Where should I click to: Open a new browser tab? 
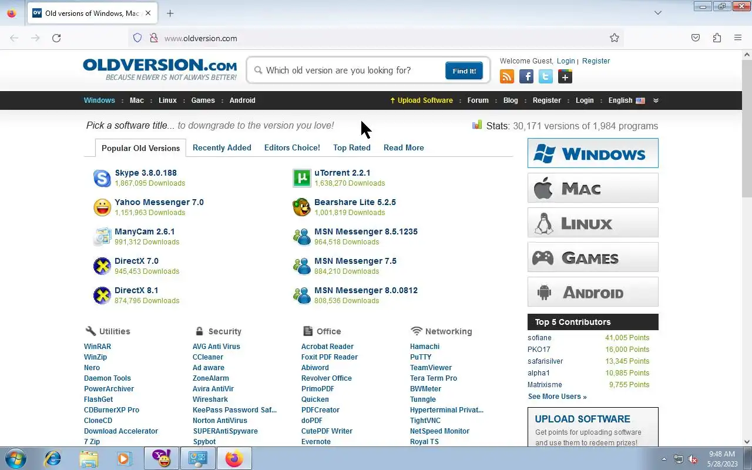point(170,13)
